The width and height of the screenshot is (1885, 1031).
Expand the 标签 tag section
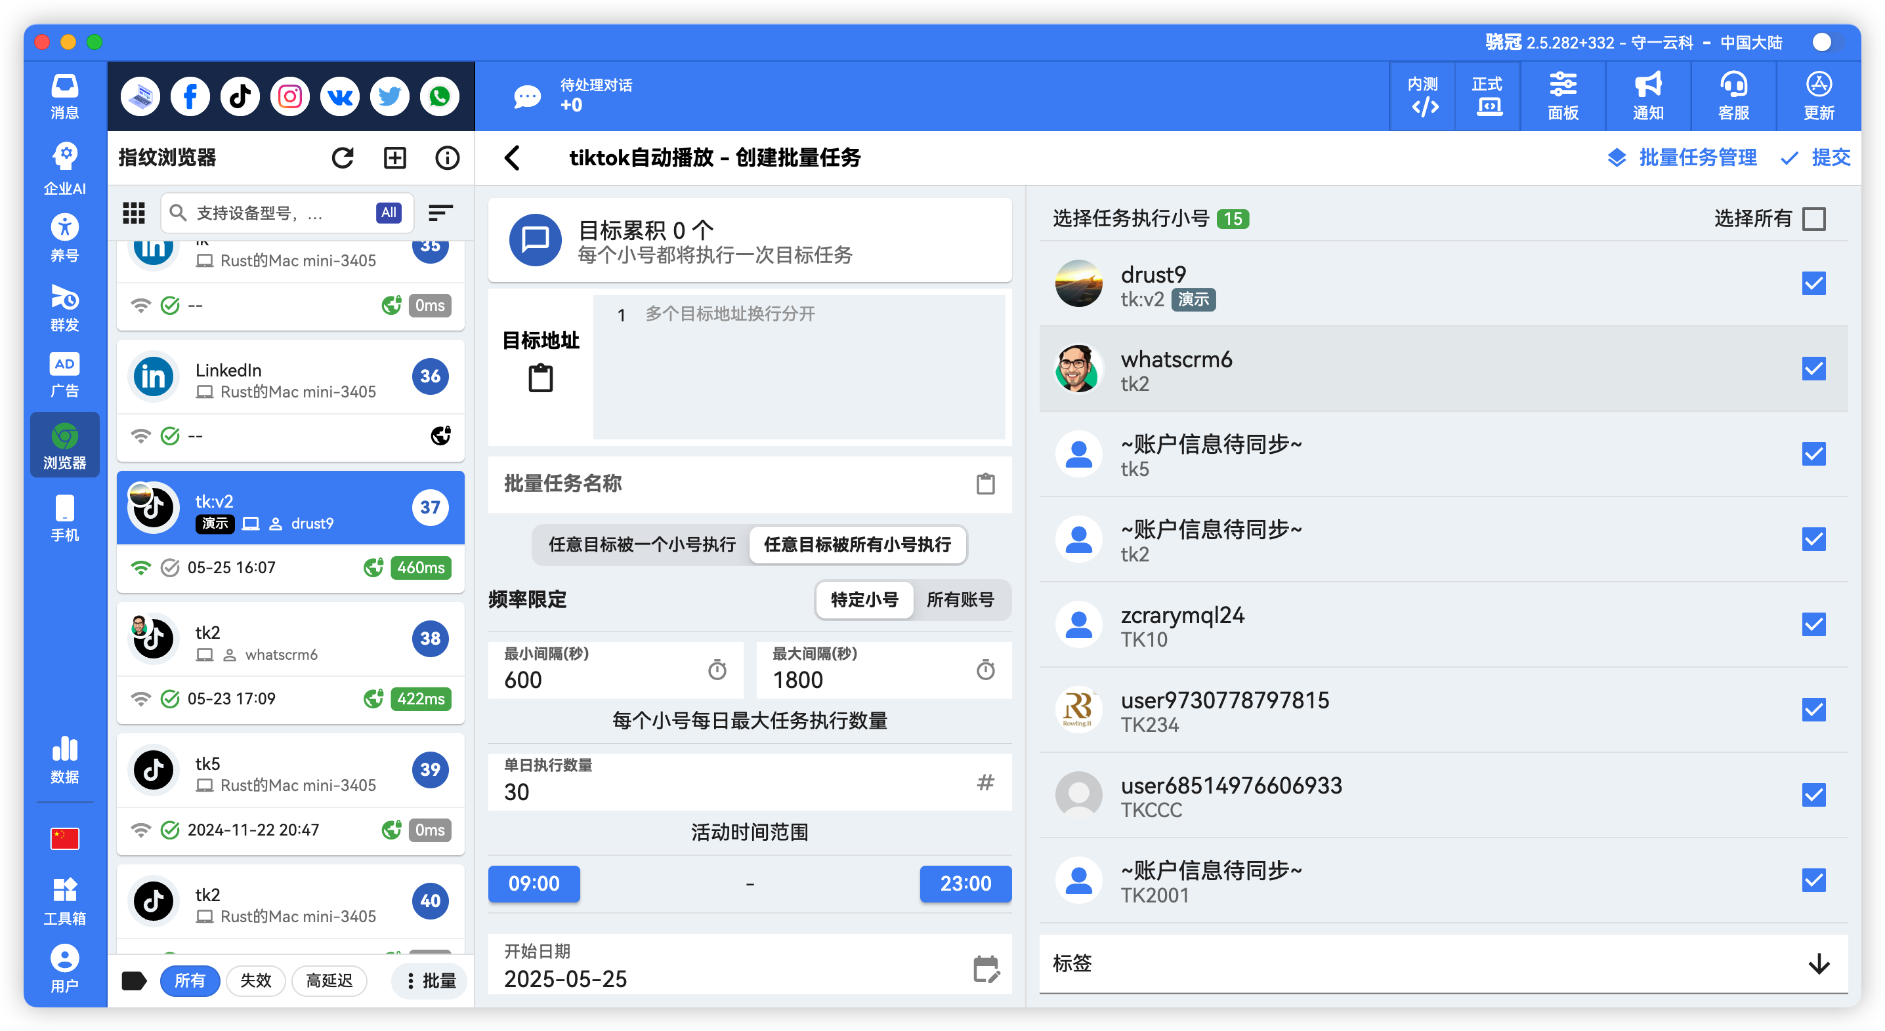(x=1817, y=965)
